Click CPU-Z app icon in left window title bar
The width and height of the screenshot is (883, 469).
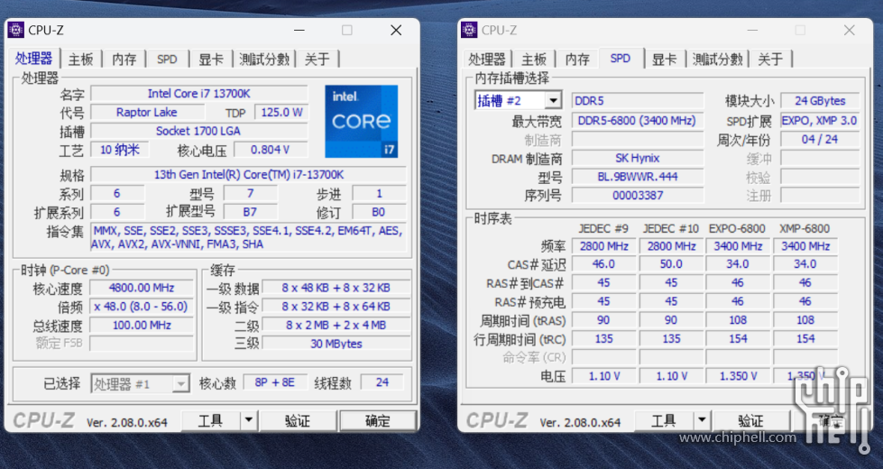(15, 30)
